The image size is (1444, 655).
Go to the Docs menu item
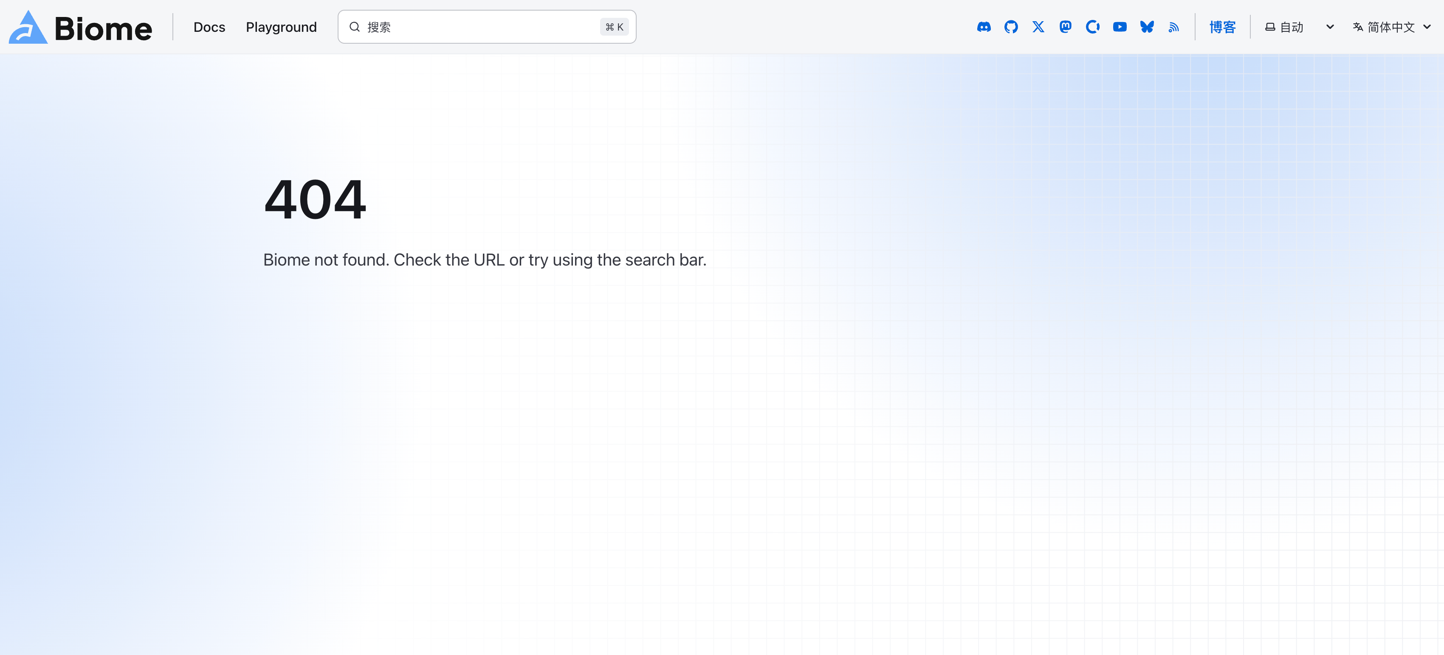[x=209, y=27]
